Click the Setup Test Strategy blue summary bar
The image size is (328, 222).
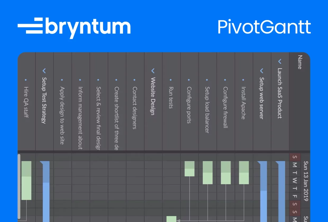(x=46, y=191)
